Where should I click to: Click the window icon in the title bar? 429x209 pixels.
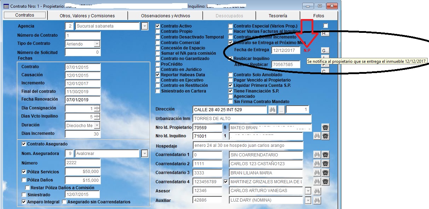(6, 6)
